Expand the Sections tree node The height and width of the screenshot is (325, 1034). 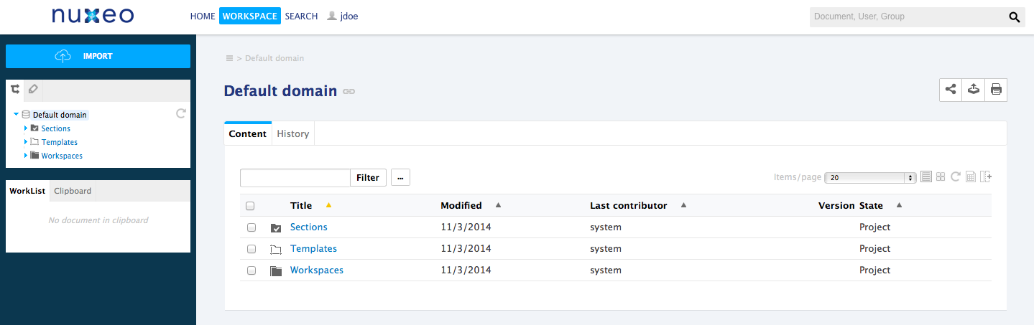point(26,128)
